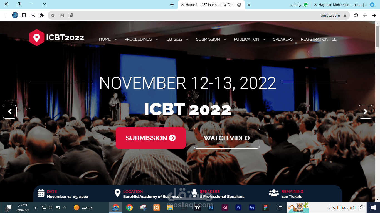This screenshot has height=213, width=380.
Task: Select the Home 1 - ICBT tab
Action: click(x=211, y=5)
